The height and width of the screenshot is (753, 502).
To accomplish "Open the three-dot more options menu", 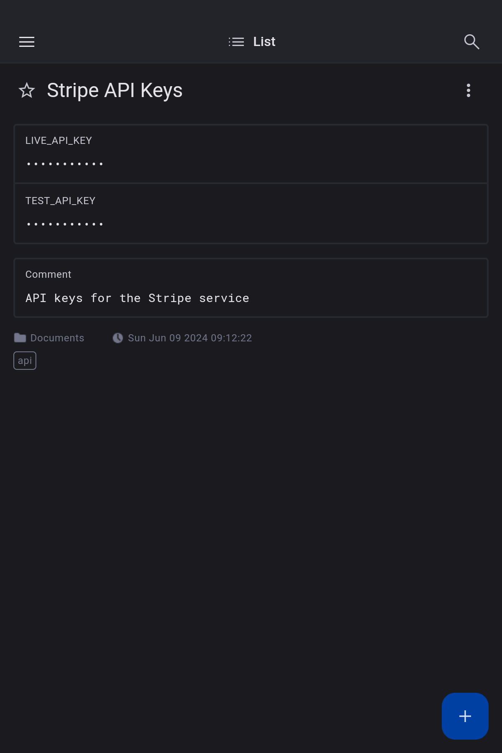I will [x=469, y=90].
